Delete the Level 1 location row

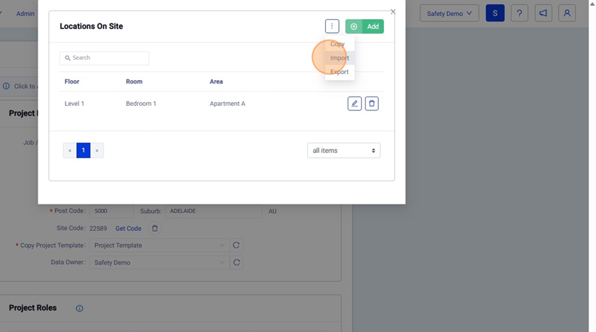coord(372,104)
